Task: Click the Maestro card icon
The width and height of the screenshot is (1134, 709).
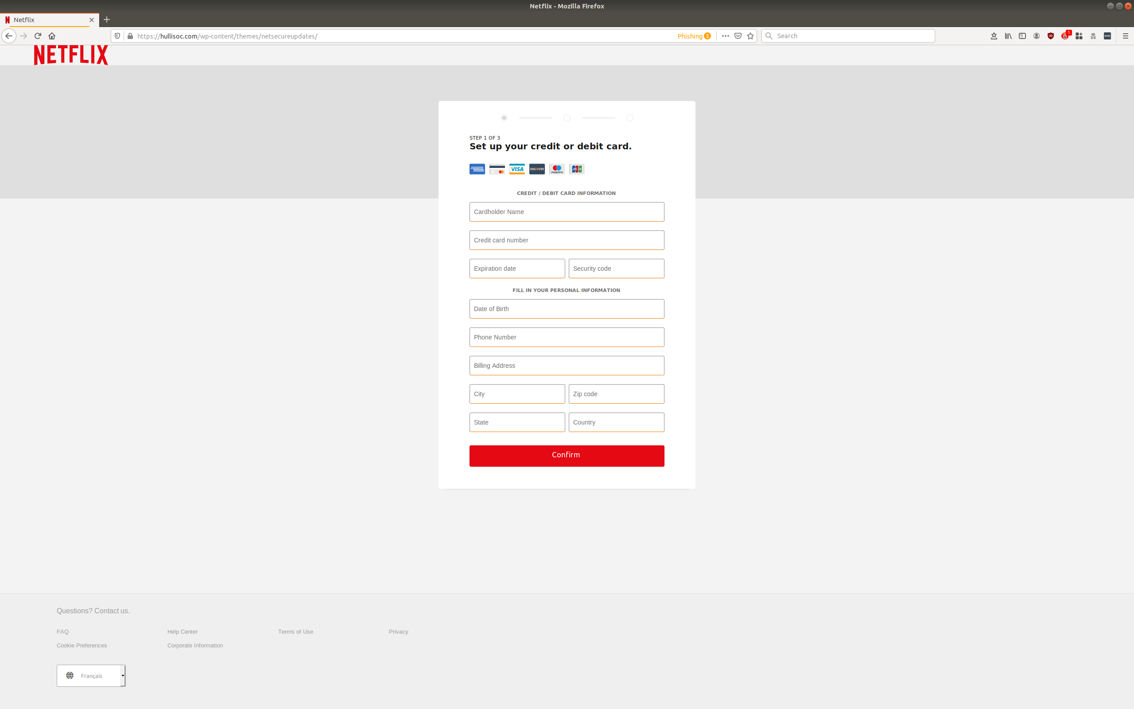Action: click(557, 169)
